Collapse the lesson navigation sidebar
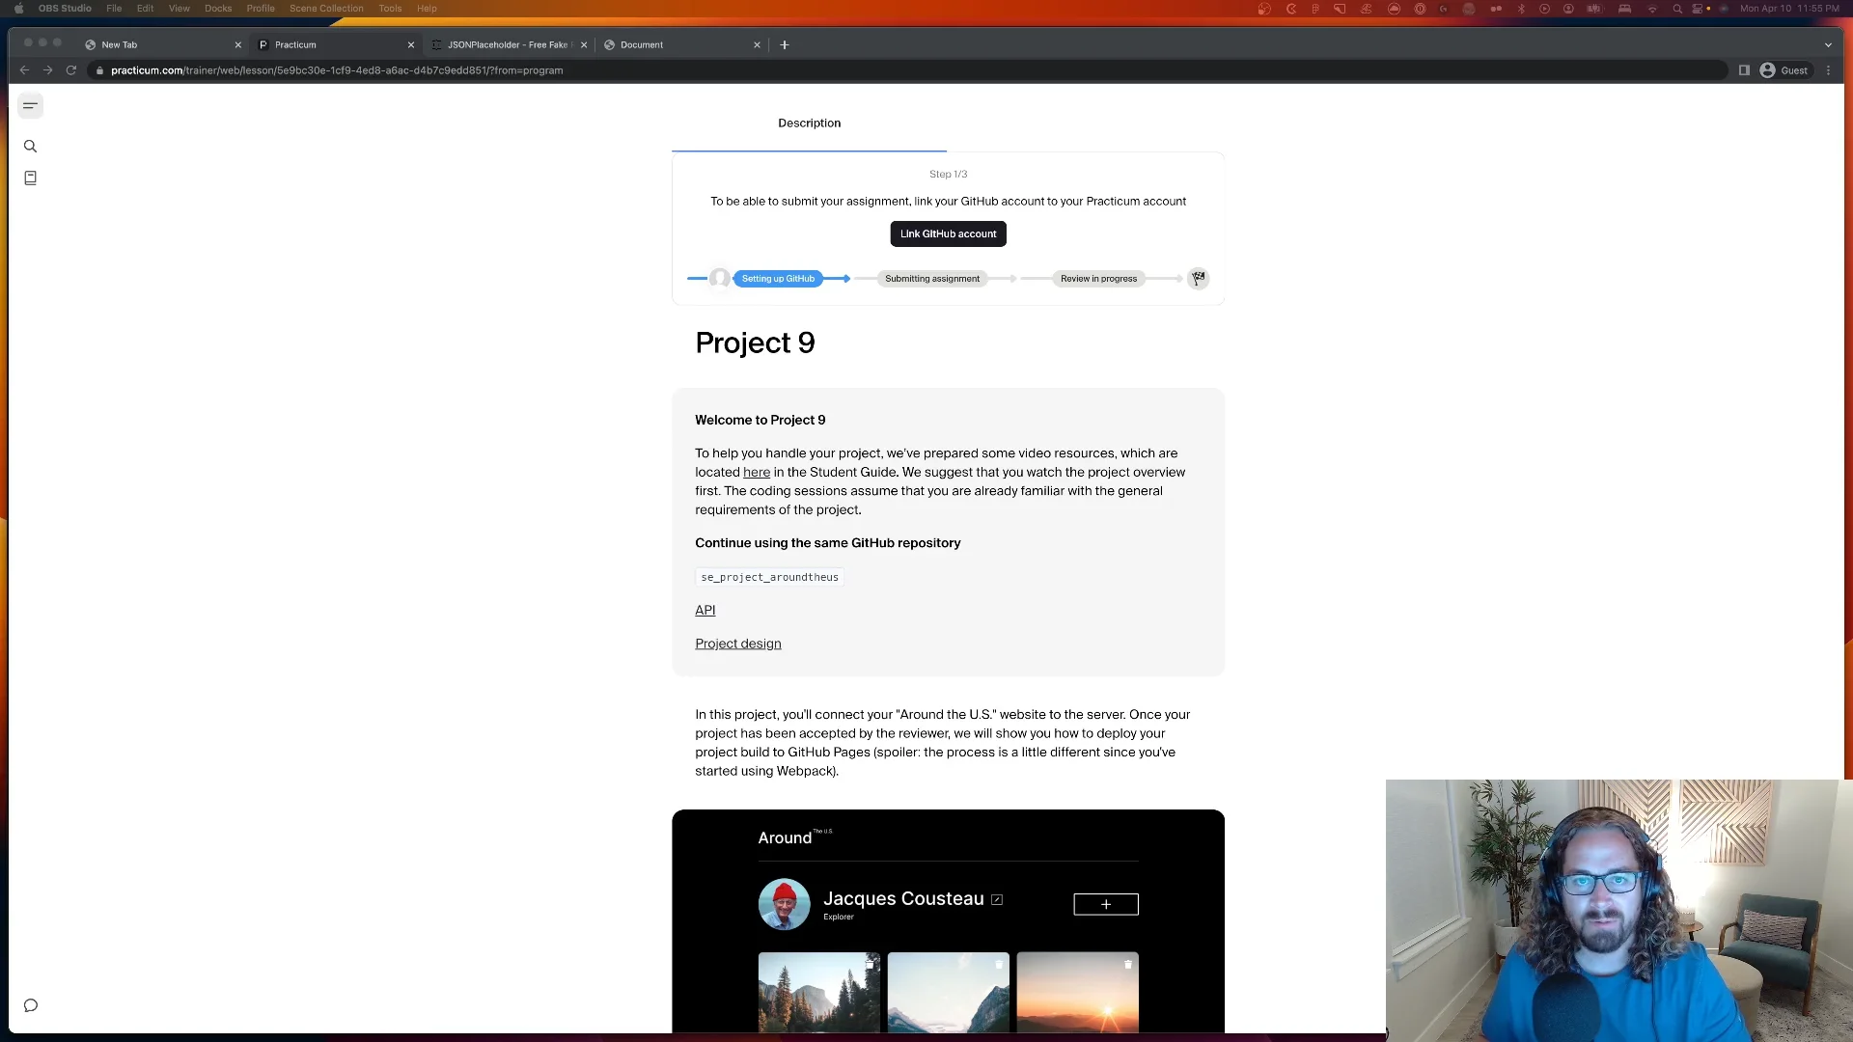 point(30,105)
